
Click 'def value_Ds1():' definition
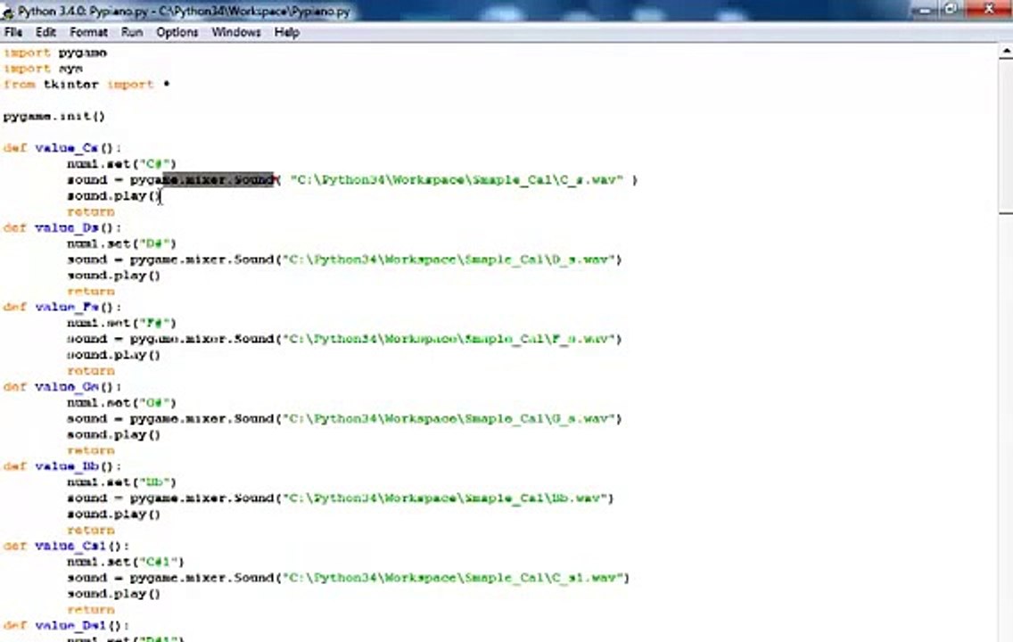(x=66, y=625)
